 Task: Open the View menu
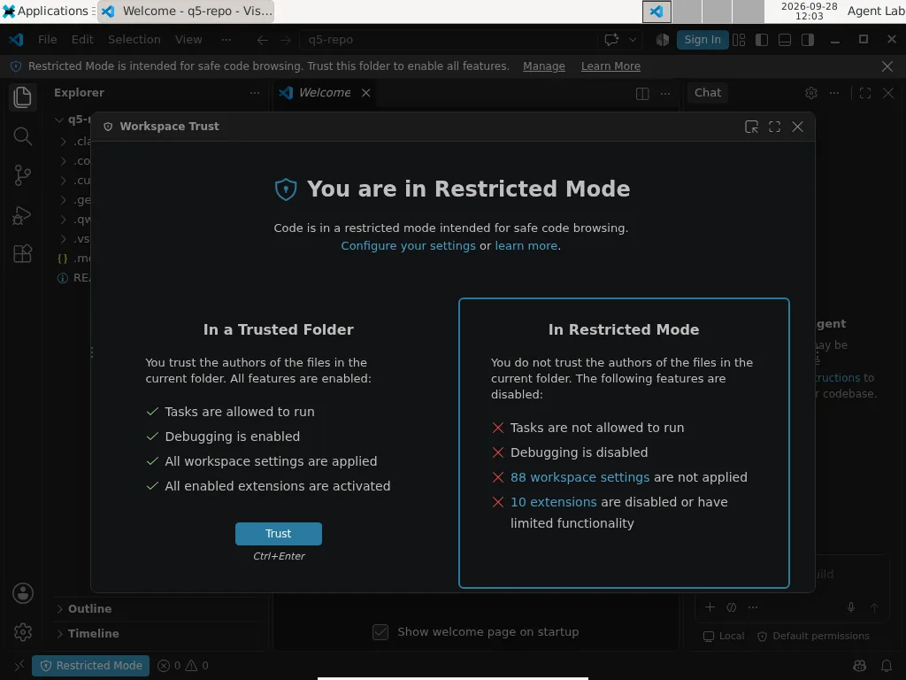[188, 40]
